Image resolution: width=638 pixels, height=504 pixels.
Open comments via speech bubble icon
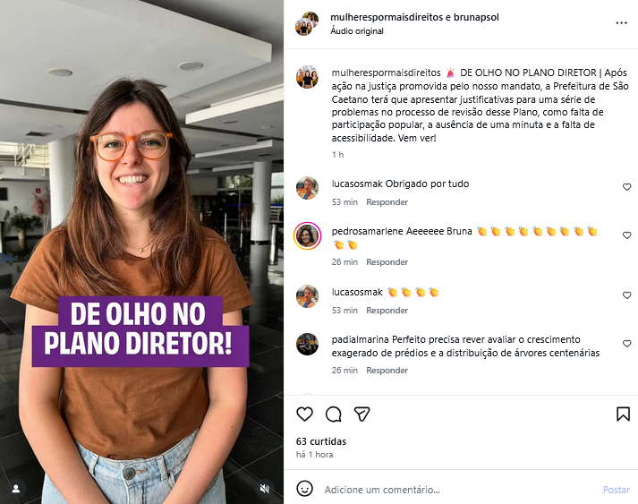coord(333,414)
